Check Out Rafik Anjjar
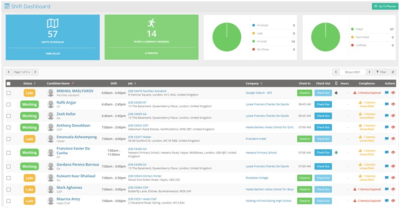Image resolution: width=400 pixels, height=209 pixels. click(323, 104)
